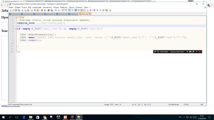Click the Open file toolbar icon
Viewport: 214px width, 120px height.
pyautogui.click(x=13, y=10)
